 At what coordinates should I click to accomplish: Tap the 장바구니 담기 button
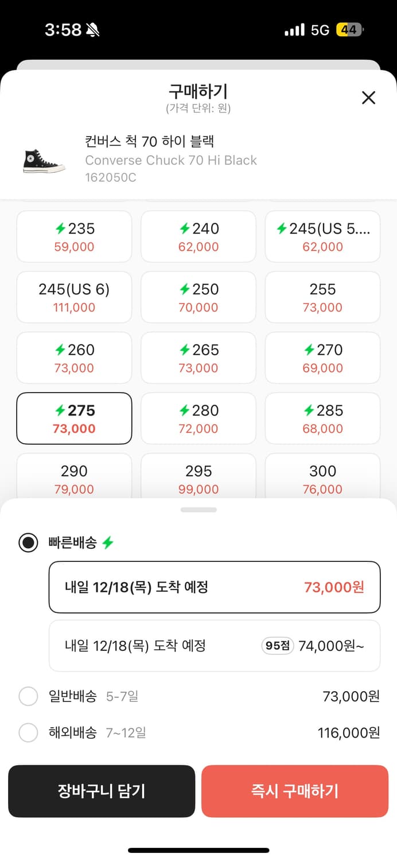[102, 791]
